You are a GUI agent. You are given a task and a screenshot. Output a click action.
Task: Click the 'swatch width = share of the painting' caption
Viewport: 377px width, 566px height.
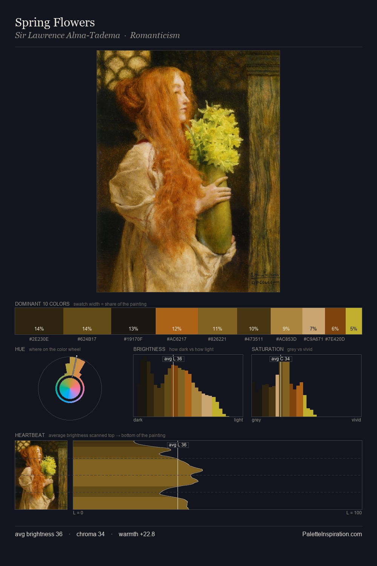(110, 304)
